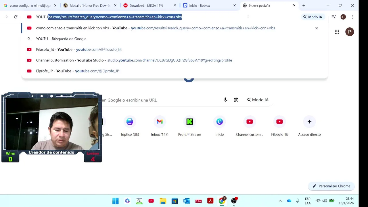
Task: Open Channel custom... YouTube shortcut
Action: coord(250,126)
